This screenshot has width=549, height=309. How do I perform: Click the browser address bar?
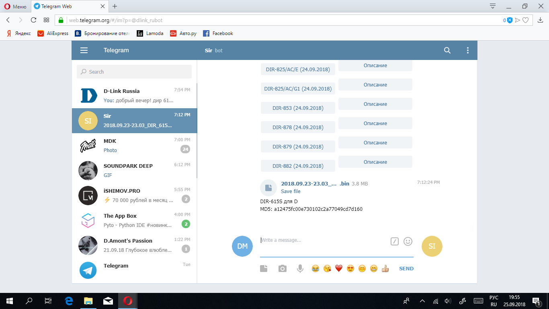pyautogui.click(x=282, y=20)
